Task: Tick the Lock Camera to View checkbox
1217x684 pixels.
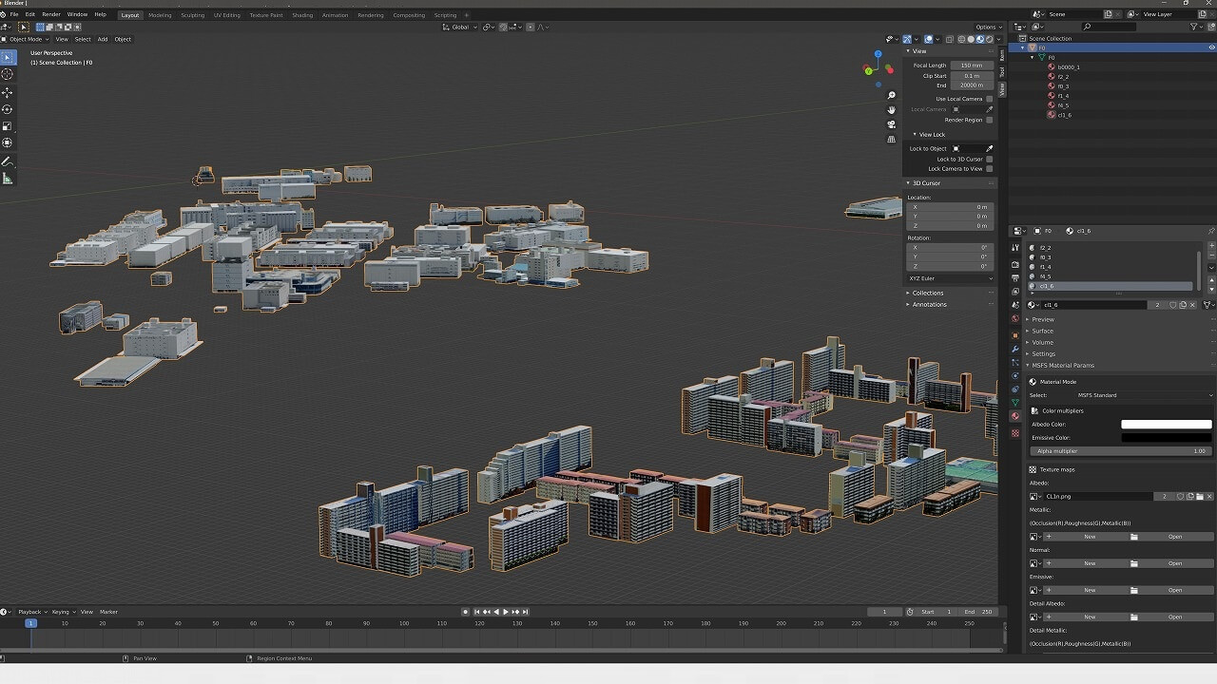Action: [989, 169]
